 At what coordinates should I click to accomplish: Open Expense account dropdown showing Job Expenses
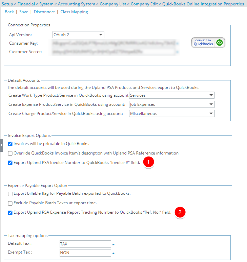tap(172, 104)
